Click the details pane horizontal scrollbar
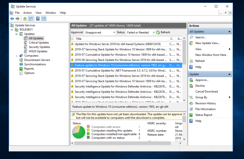 (x=122, y=143)
